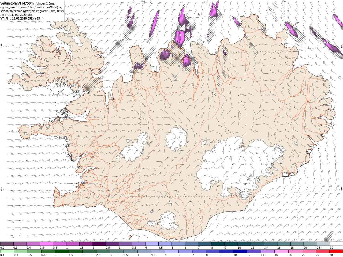Screen dimensions: 343x257
Task: Click the pale green swatch labeled 0.1, lower scale
Action: 7,251
